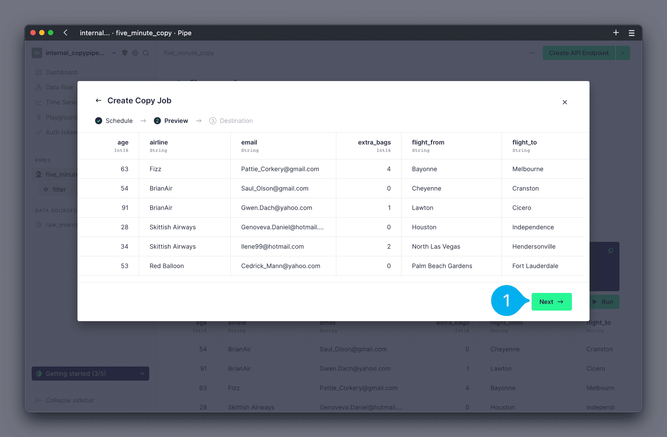This screenshot has height=437, width=667.
Task: Open the hamburger menu in title bar
Action: point(631,33)
